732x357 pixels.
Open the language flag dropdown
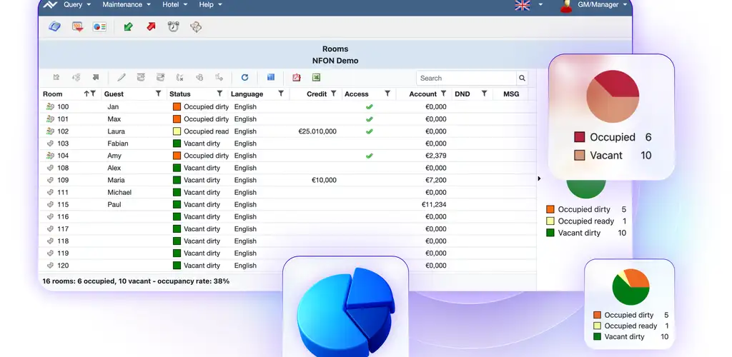[528, 5]
